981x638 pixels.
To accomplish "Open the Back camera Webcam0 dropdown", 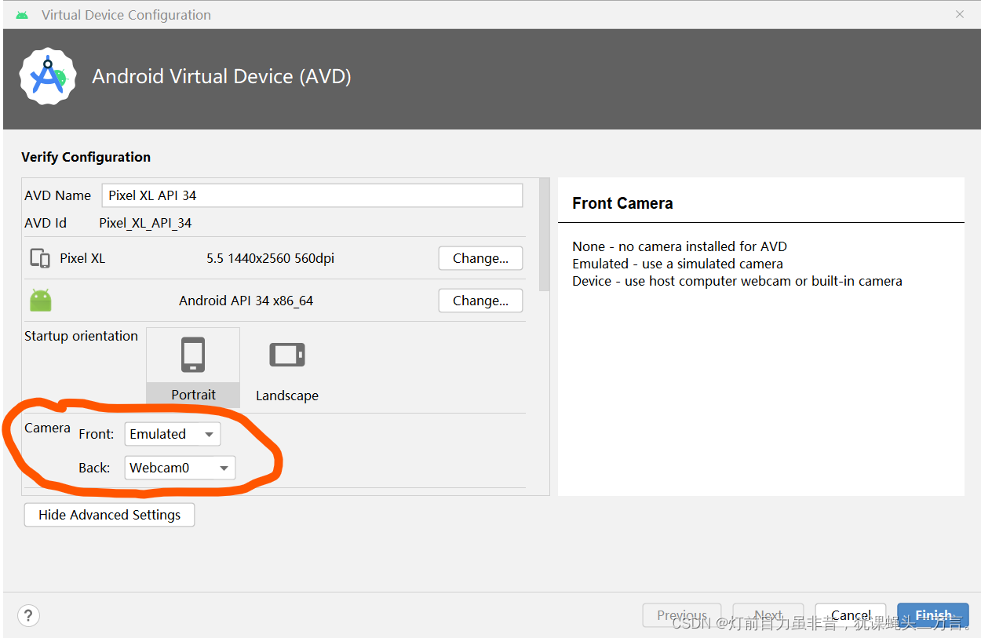I will [x=180, y=468].
